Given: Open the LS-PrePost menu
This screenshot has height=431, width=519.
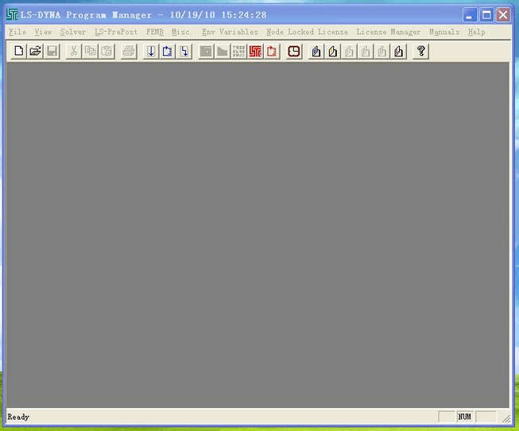Looking at the screenshot, I should click(x=116, y=32).
